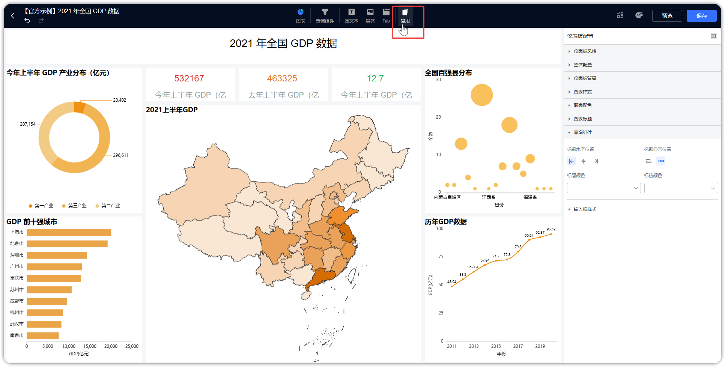Viewport: 725px width, 367px height.
Task: Set title horizontal position to center
Action: tap(584, 161)
